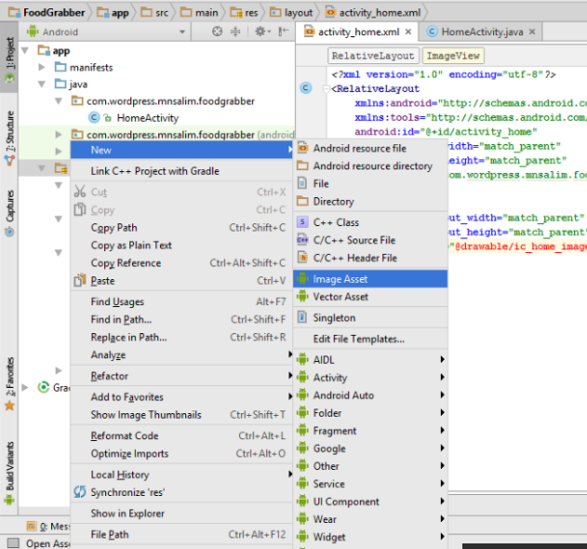This screenshot has width=587, height=549.
Task: Open the Analyze submenu
Action: tap(181, 355)
